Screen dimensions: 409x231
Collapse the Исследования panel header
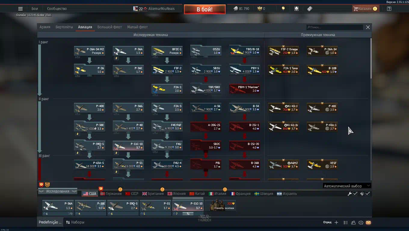[57, 191]
